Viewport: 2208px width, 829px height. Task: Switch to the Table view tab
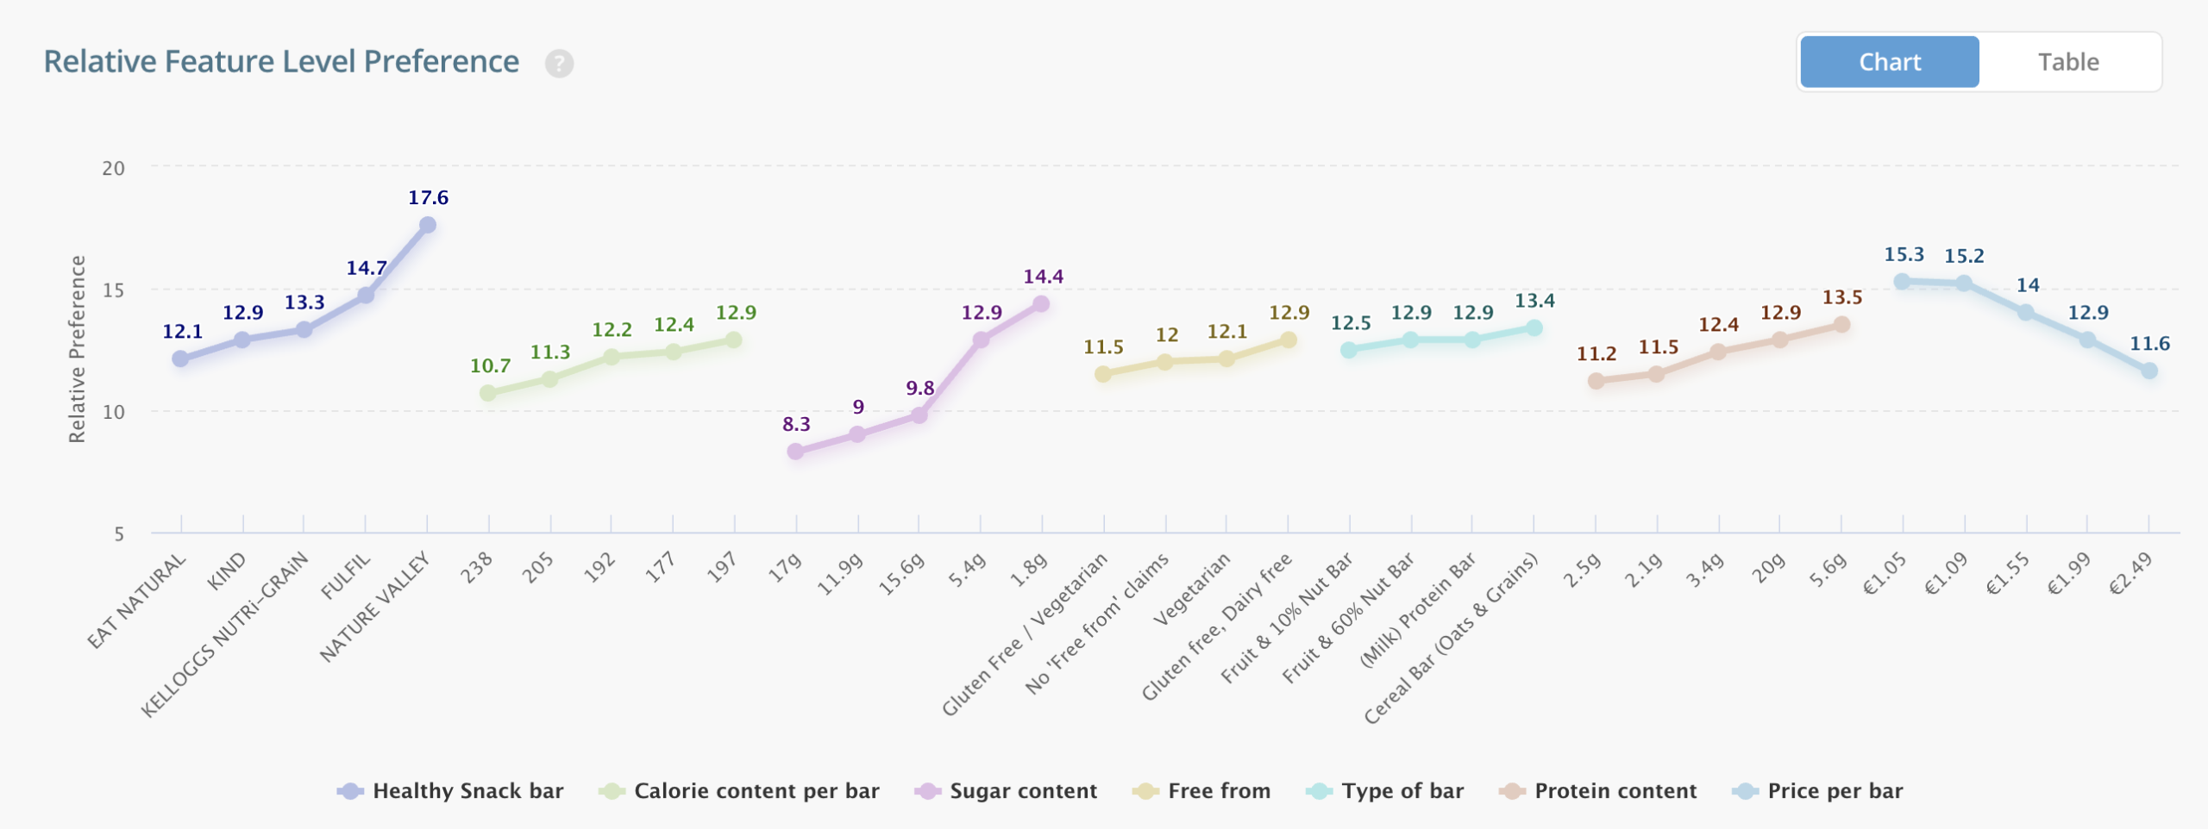point(2067,62)
